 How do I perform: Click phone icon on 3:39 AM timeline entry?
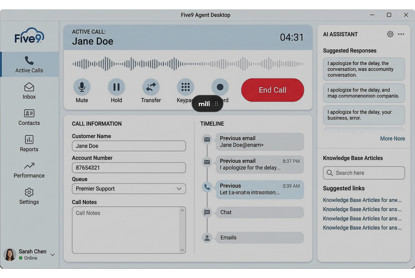pos(207,187)
